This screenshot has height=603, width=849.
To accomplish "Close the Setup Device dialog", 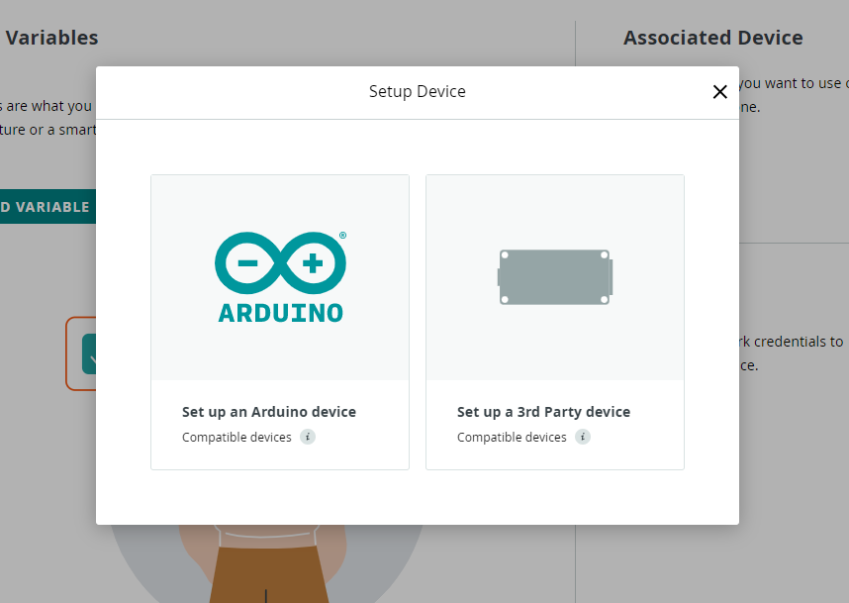I will [x=719, y=92].
